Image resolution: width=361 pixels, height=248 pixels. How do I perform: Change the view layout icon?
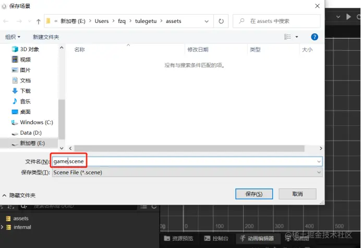(287, 37)
